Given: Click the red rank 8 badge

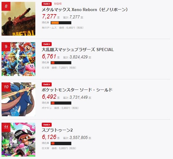Looking at the screenshot, I should pyautogui.click(x=6, y=6).
